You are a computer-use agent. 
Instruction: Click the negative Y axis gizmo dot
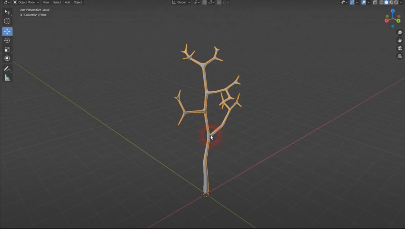387,16
